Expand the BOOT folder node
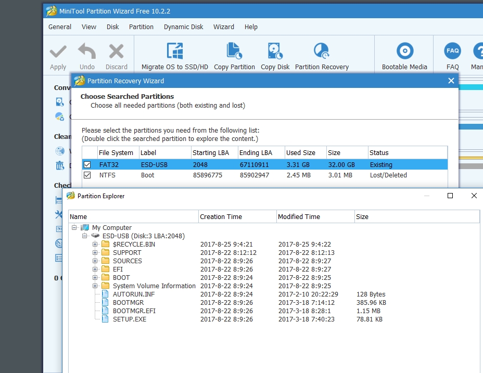The image size is (483, 373). pos(95,277)
